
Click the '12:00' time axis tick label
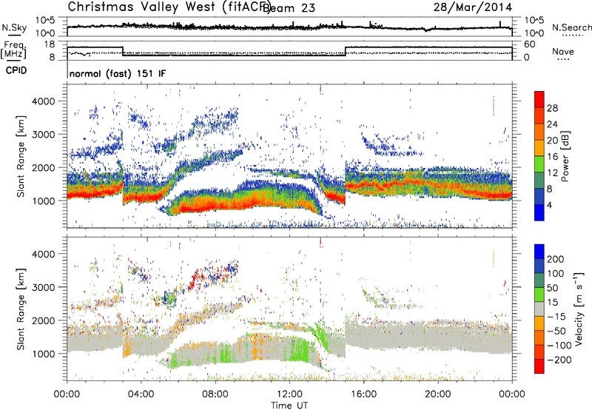coord(289,394)
